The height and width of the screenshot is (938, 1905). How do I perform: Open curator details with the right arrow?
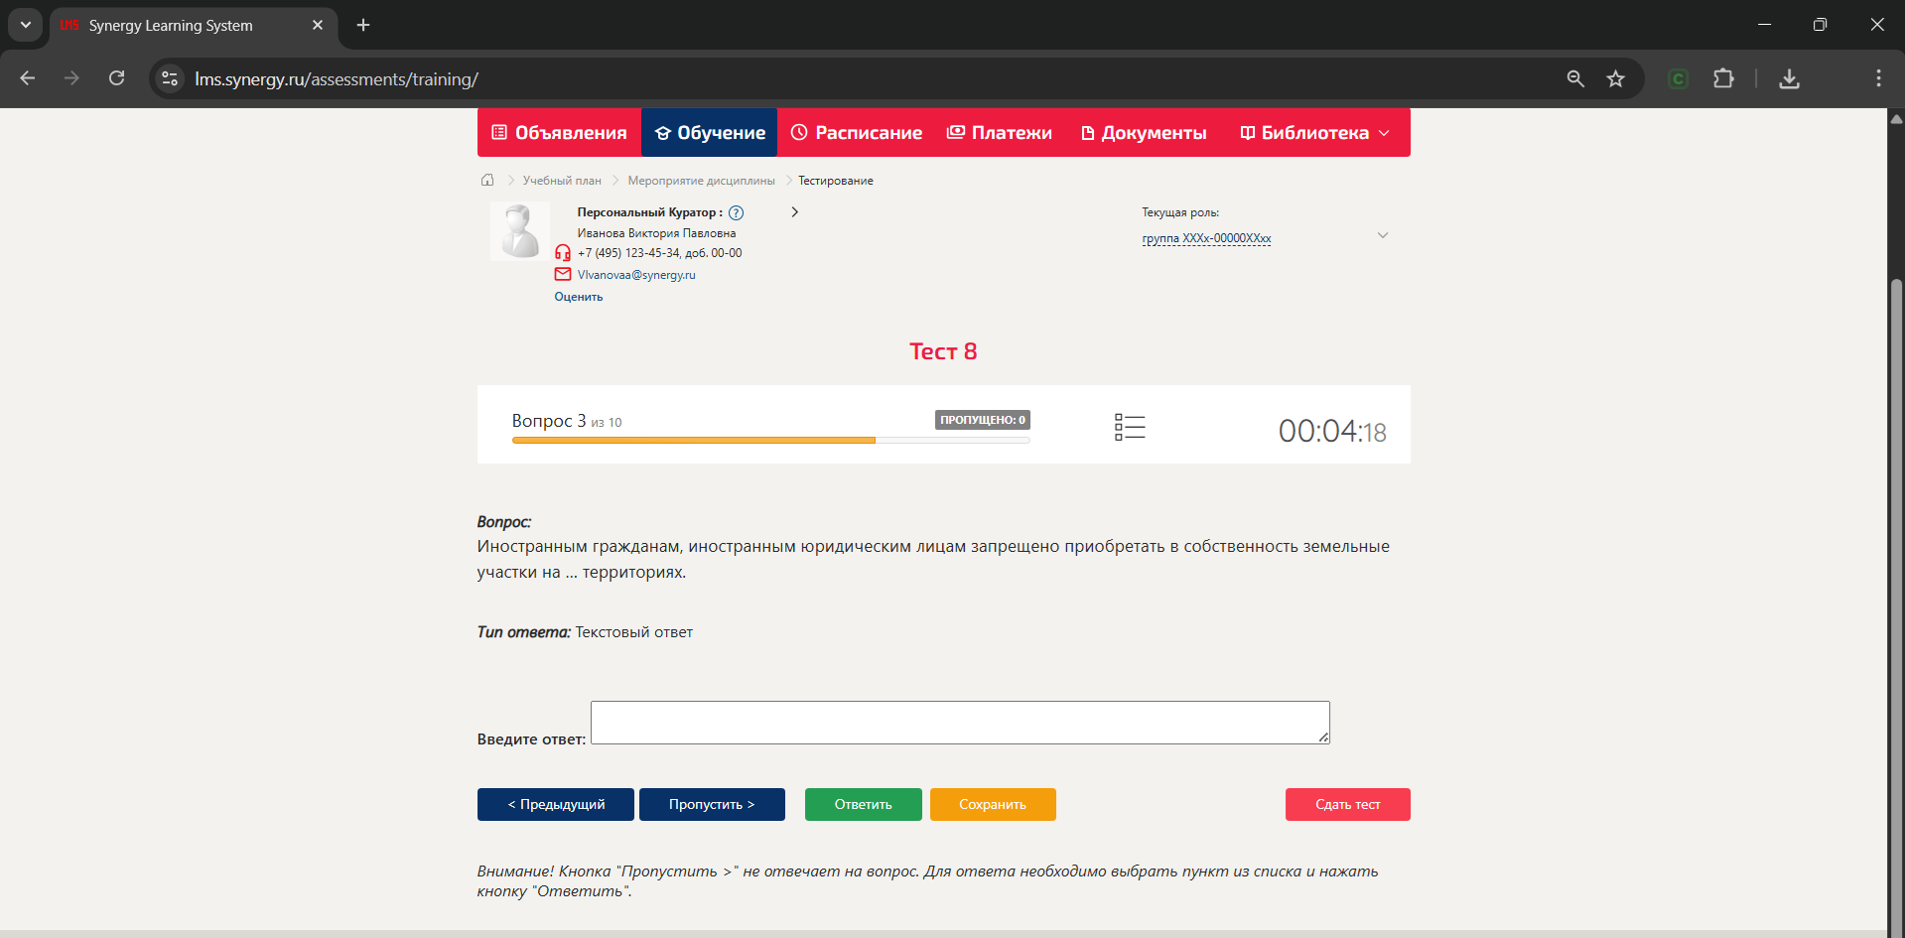[x=794, y=211]
